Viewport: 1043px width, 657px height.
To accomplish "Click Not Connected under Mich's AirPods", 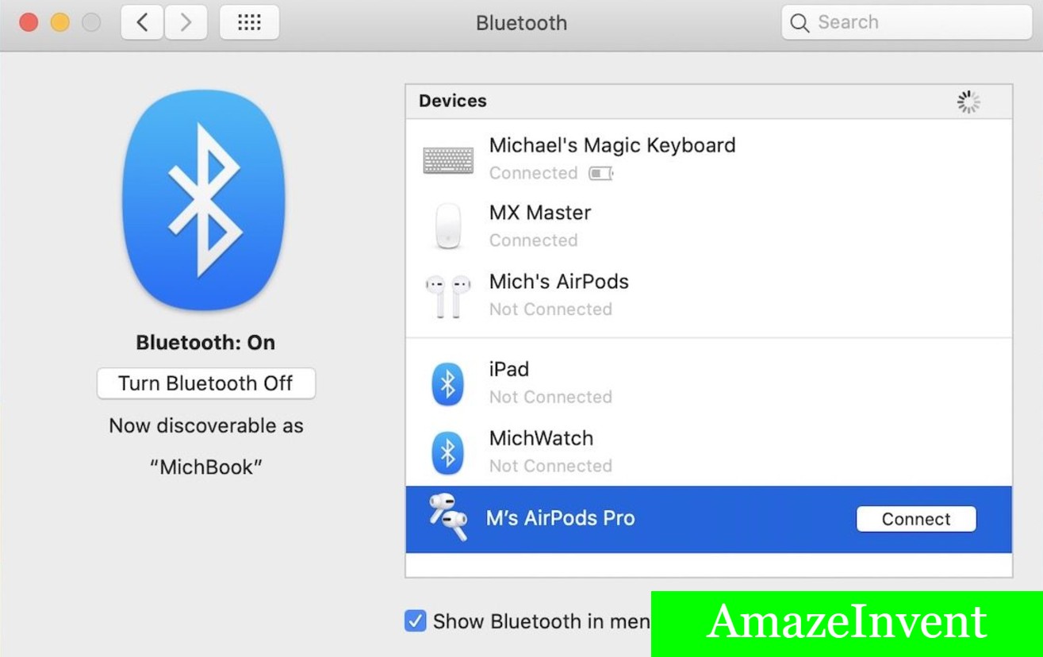I will click(550, 309).
